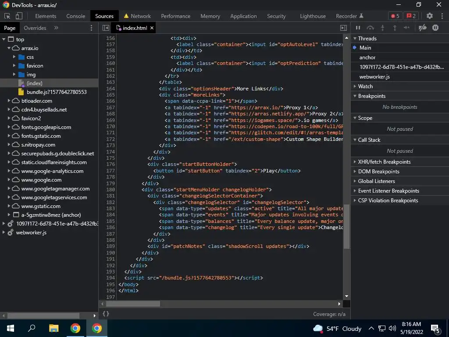The width and height of the screenshot is (449, 337).
Task: Open the Elements tab
Action: [46, 16]
